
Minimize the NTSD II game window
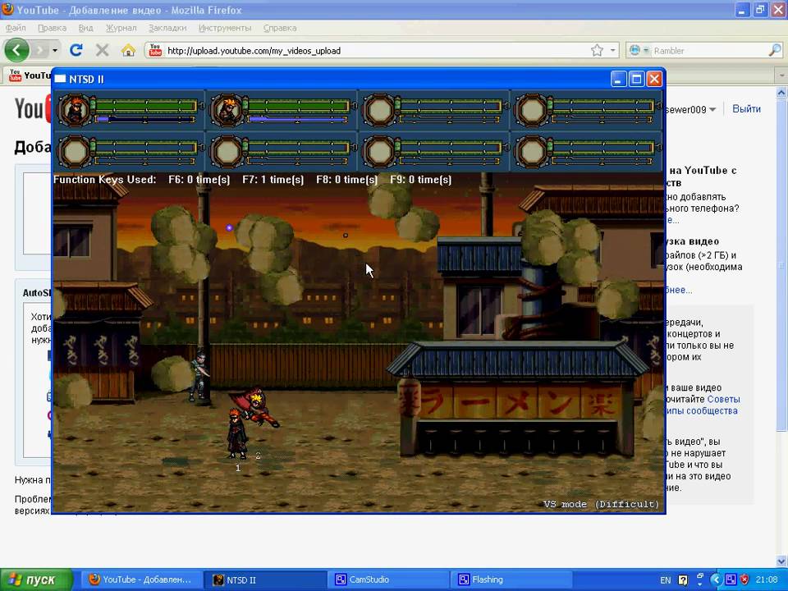point(619,79)
